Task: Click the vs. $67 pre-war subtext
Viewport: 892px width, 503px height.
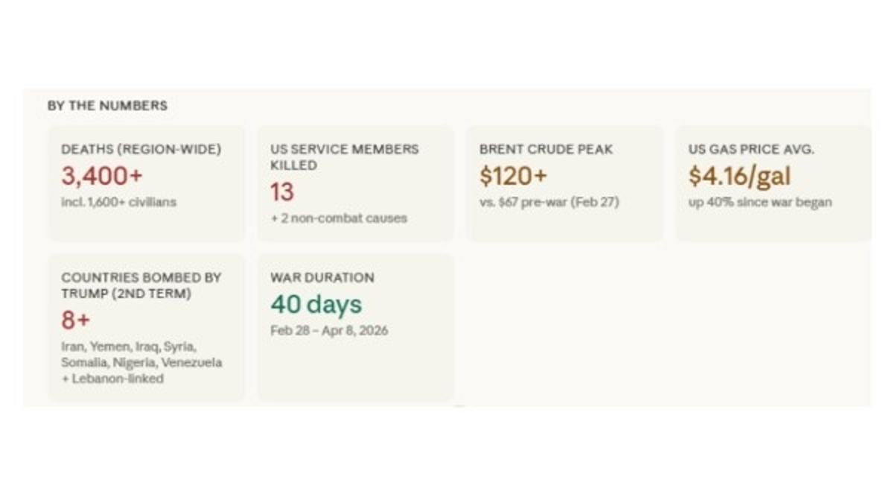Action: (549, 202)
